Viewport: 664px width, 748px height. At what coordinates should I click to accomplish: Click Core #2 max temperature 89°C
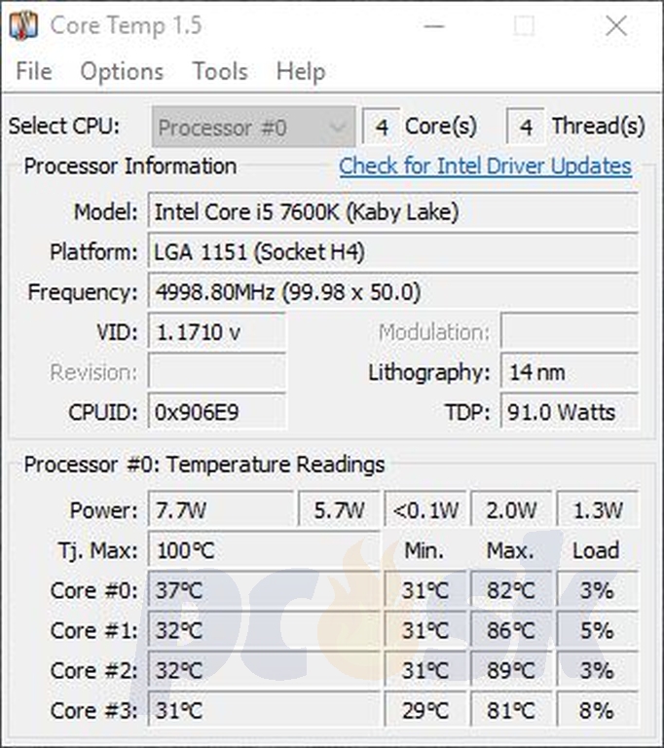pyautogui.click(x=511, y=671)
